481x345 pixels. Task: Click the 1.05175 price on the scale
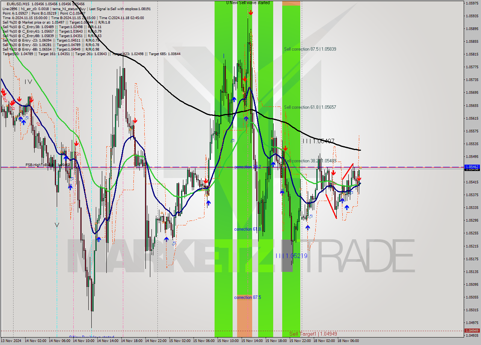(472, 259)
